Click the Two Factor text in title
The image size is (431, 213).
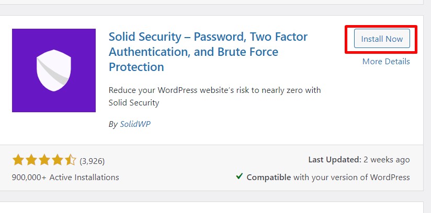pyautogui.click(x=278, y=37)
